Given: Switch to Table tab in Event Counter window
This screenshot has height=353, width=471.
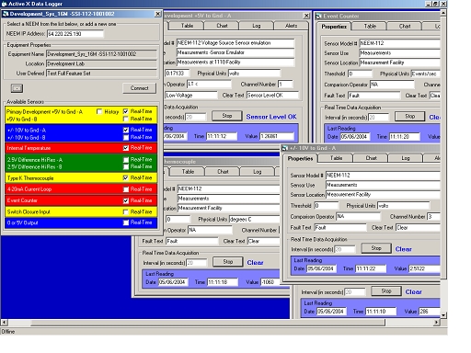Looking at the screenshot, I should (x=370, y=27).
